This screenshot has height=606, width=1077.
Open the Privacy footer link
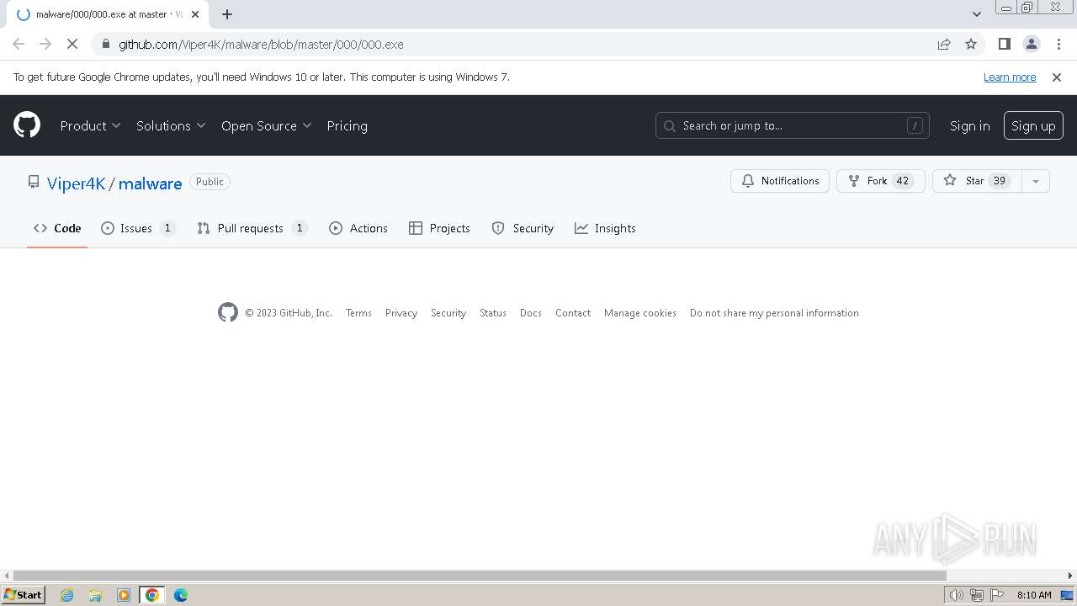[x=401, y=313]
